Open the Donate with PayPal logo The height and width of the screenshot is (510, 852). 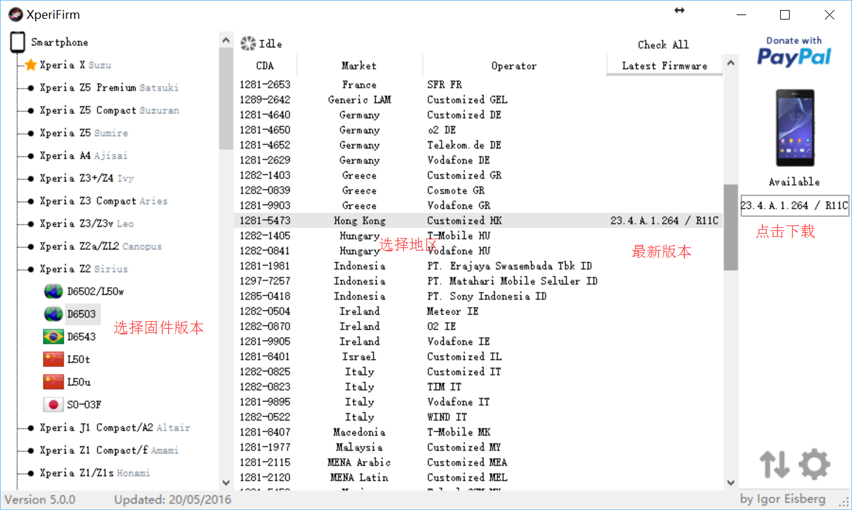pos(794,51)
